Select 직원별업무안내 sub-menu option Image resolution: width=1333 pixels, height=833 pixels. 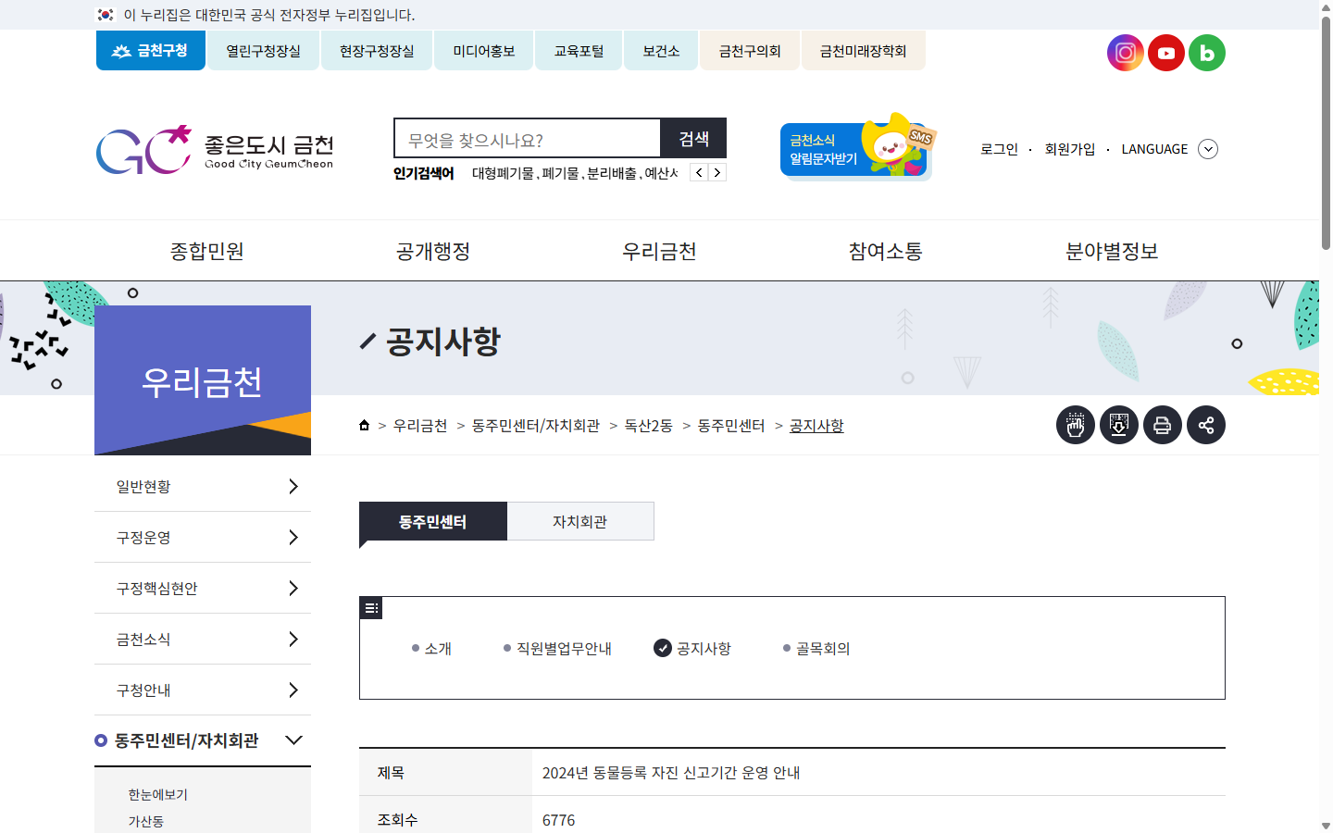coord(557,649)
